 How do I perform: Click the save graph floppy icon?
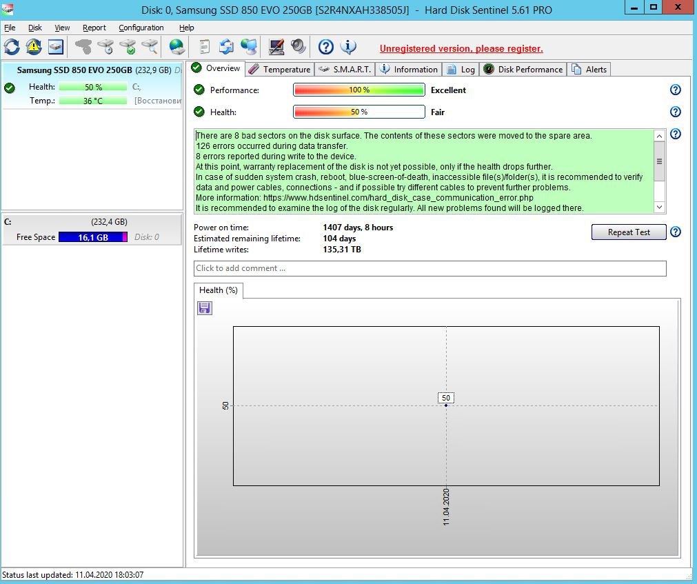(205, 308)
